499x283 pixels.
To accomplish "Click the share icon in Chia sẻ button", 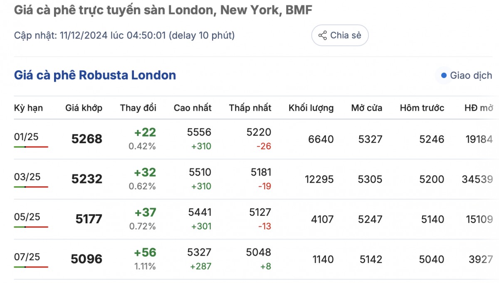I will (322, 35).
